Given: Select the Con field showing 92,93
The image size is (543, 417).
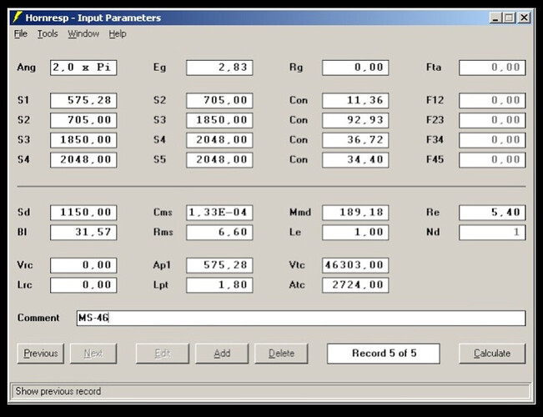Looking at the screenshot, I should (355, 120).
